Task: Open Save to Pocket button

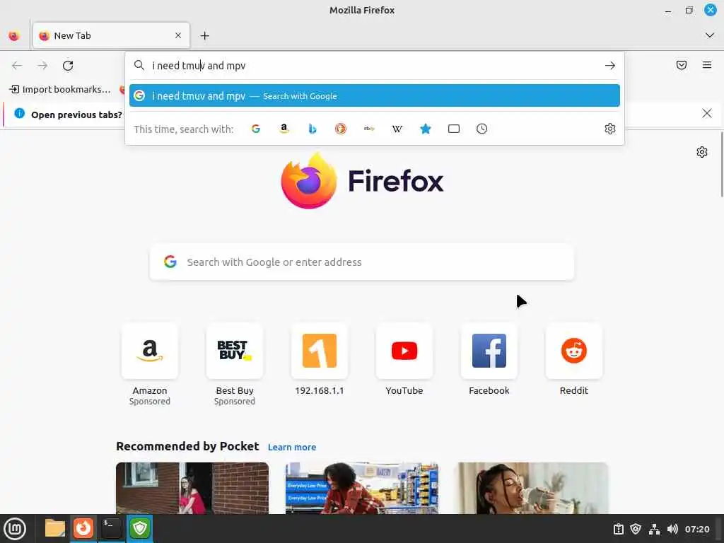Action: point(682,65)
